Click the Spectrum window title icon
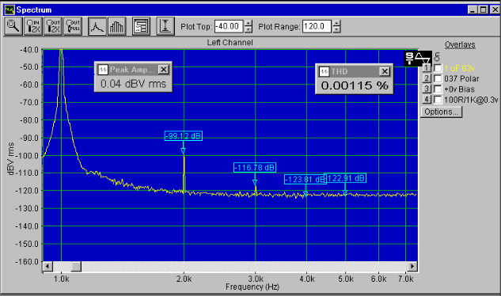This screenshot has height=296, width=501. (x=9, y=10)
